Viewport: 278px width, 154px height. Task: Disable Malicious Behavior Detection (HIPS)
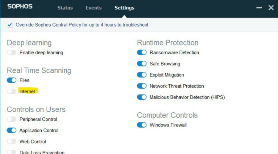[x=142, y=97]
